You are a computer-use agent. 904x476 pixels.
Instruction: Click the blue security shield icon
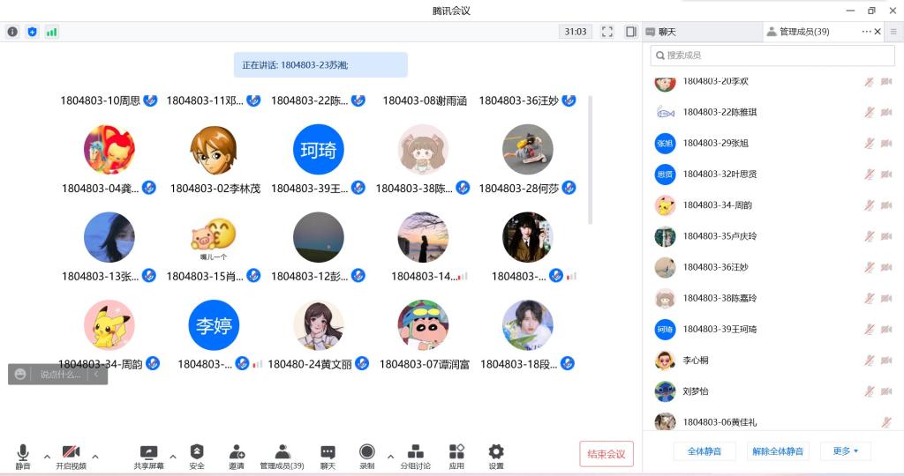pos(33,32)
